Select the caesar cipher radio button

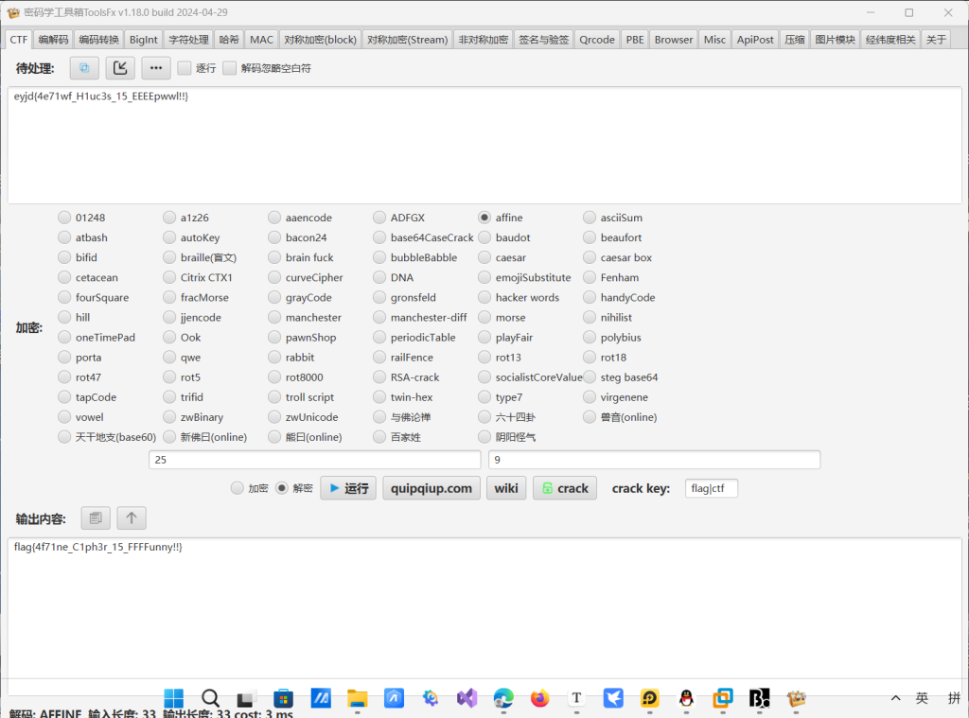(x=484, y=257)
